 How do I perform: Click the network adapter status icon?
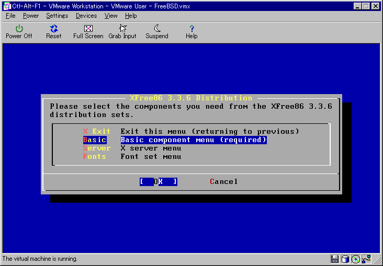pos(366,259)
